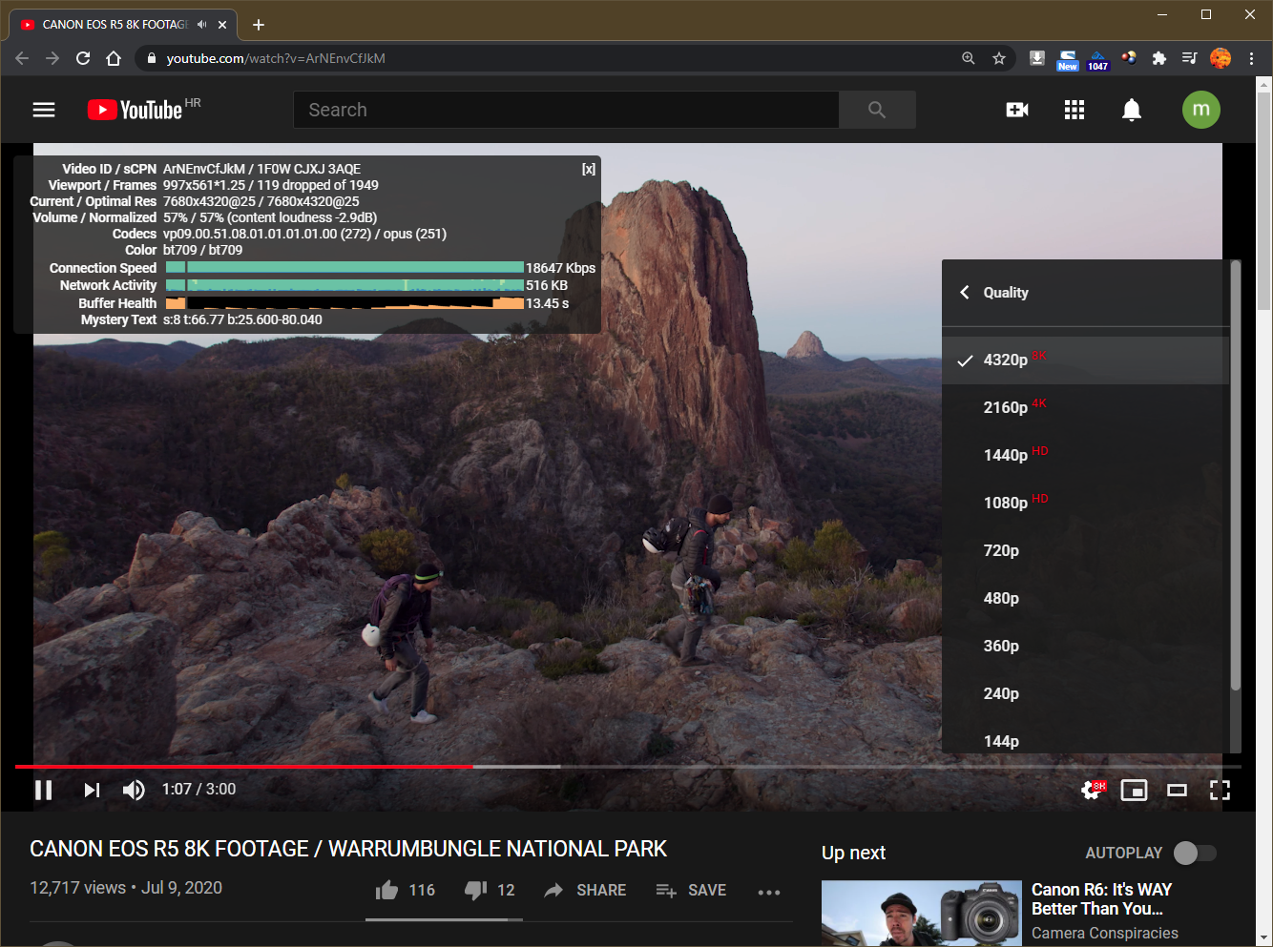This screenshot has width=1273, height=947.
Task: Click the 'New' badged extension icon
Action: [x=1068, y=60]
